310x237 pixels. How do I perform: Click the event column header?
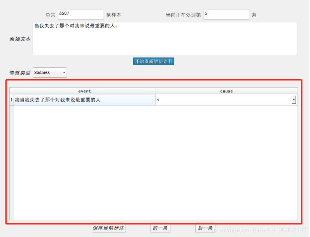[84, 91]
